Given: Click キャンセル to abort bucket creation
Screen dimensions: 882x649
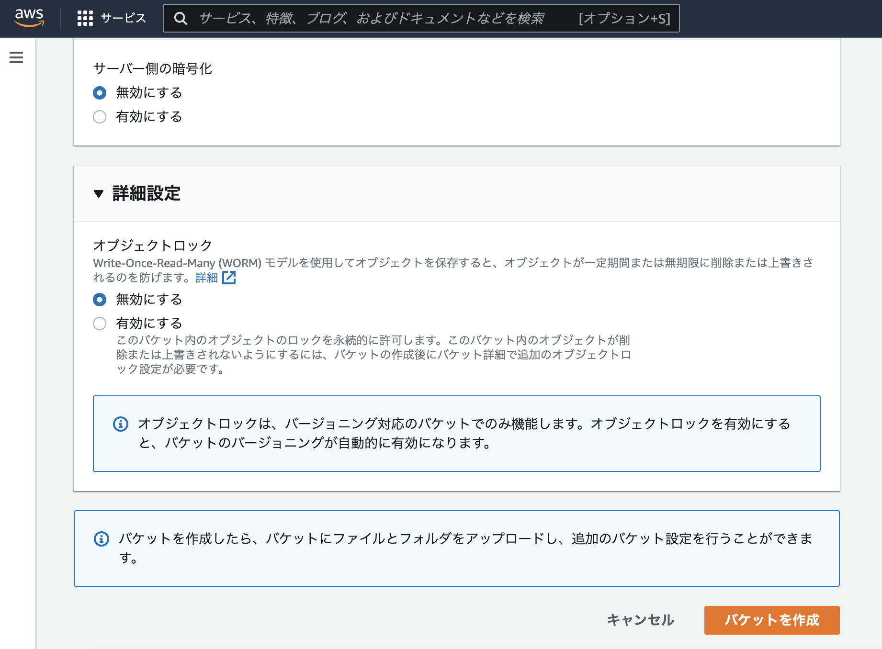Looking at the screenshot, I should coord(640,620).
